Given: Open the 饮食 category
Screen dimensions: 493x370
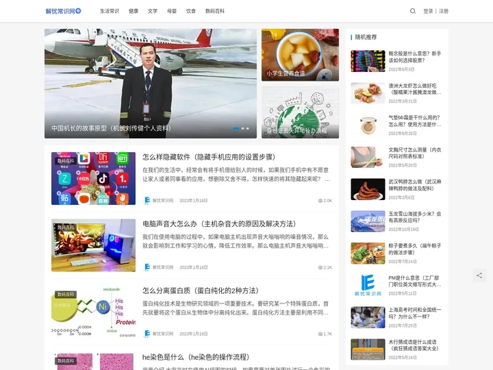Looking at the screenshot, I should point(191,11).
